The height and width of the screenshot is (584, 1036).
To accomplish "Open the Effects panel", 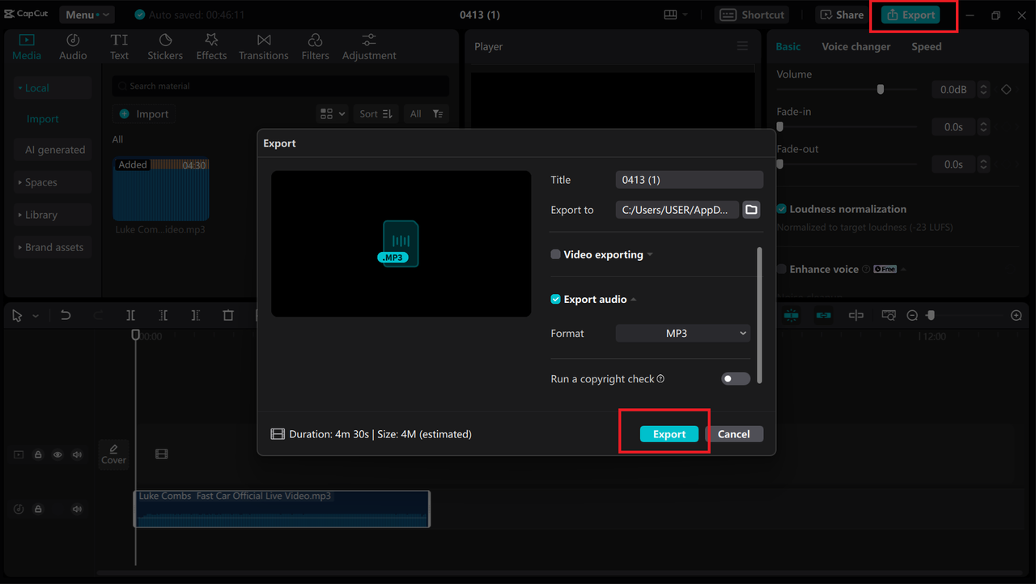I will pyautogui.click(x=211, y=45).
